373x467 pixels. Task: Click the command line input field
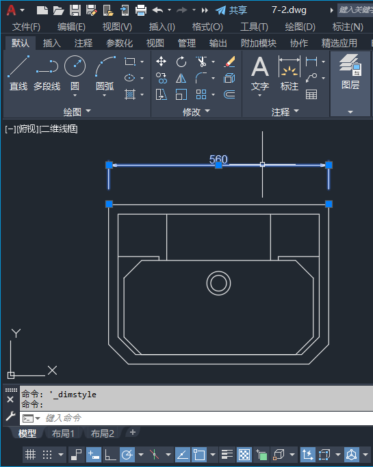point(206,418)
